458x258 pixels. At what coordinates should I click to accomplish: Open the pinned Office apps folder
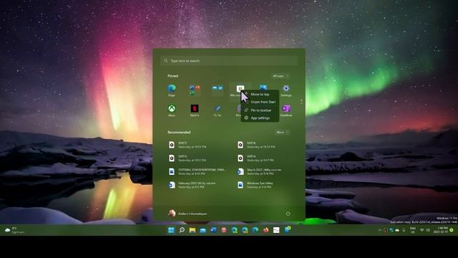[x=195, y=90]
